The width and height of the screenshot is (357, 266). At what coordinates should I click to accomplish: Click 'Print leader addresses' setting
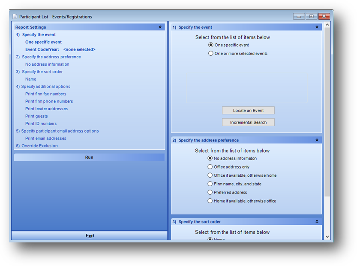coord(46,109)
